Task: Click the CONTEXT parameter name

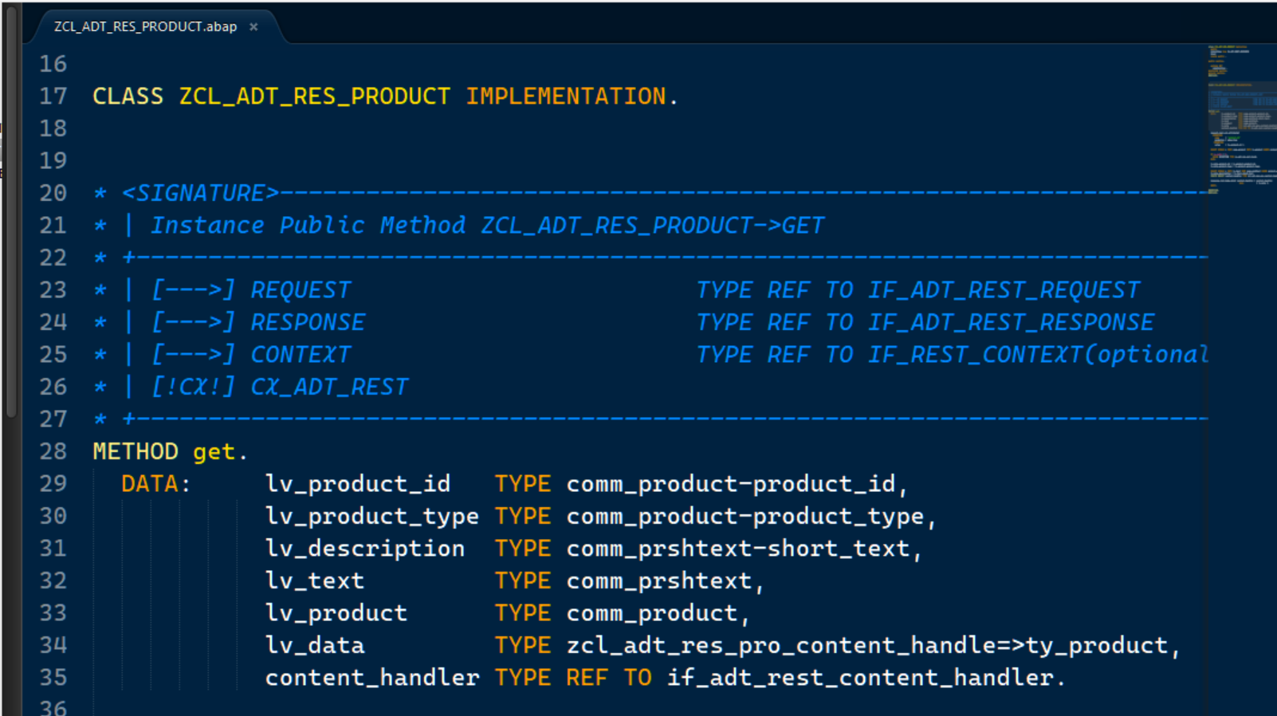Action: tap(301, 355)
